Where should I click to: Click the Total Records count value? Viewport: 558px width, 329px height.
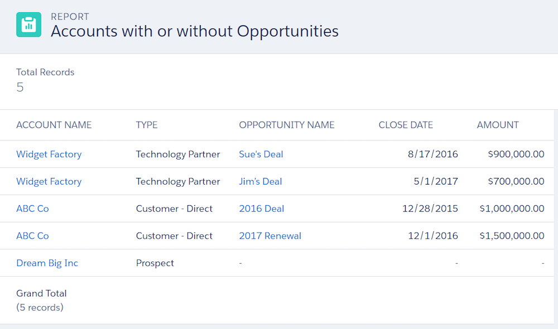20,87
